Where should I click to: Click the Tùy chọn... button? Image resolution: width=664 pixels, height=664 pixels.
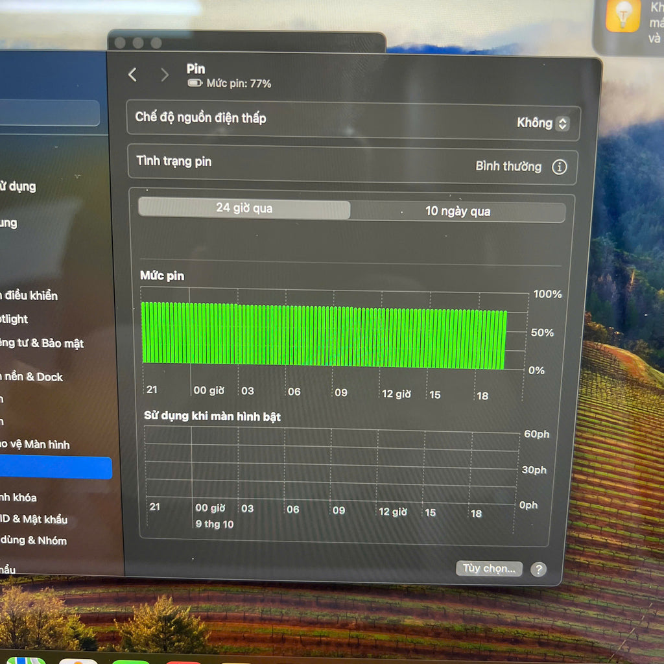click(489, 569)
